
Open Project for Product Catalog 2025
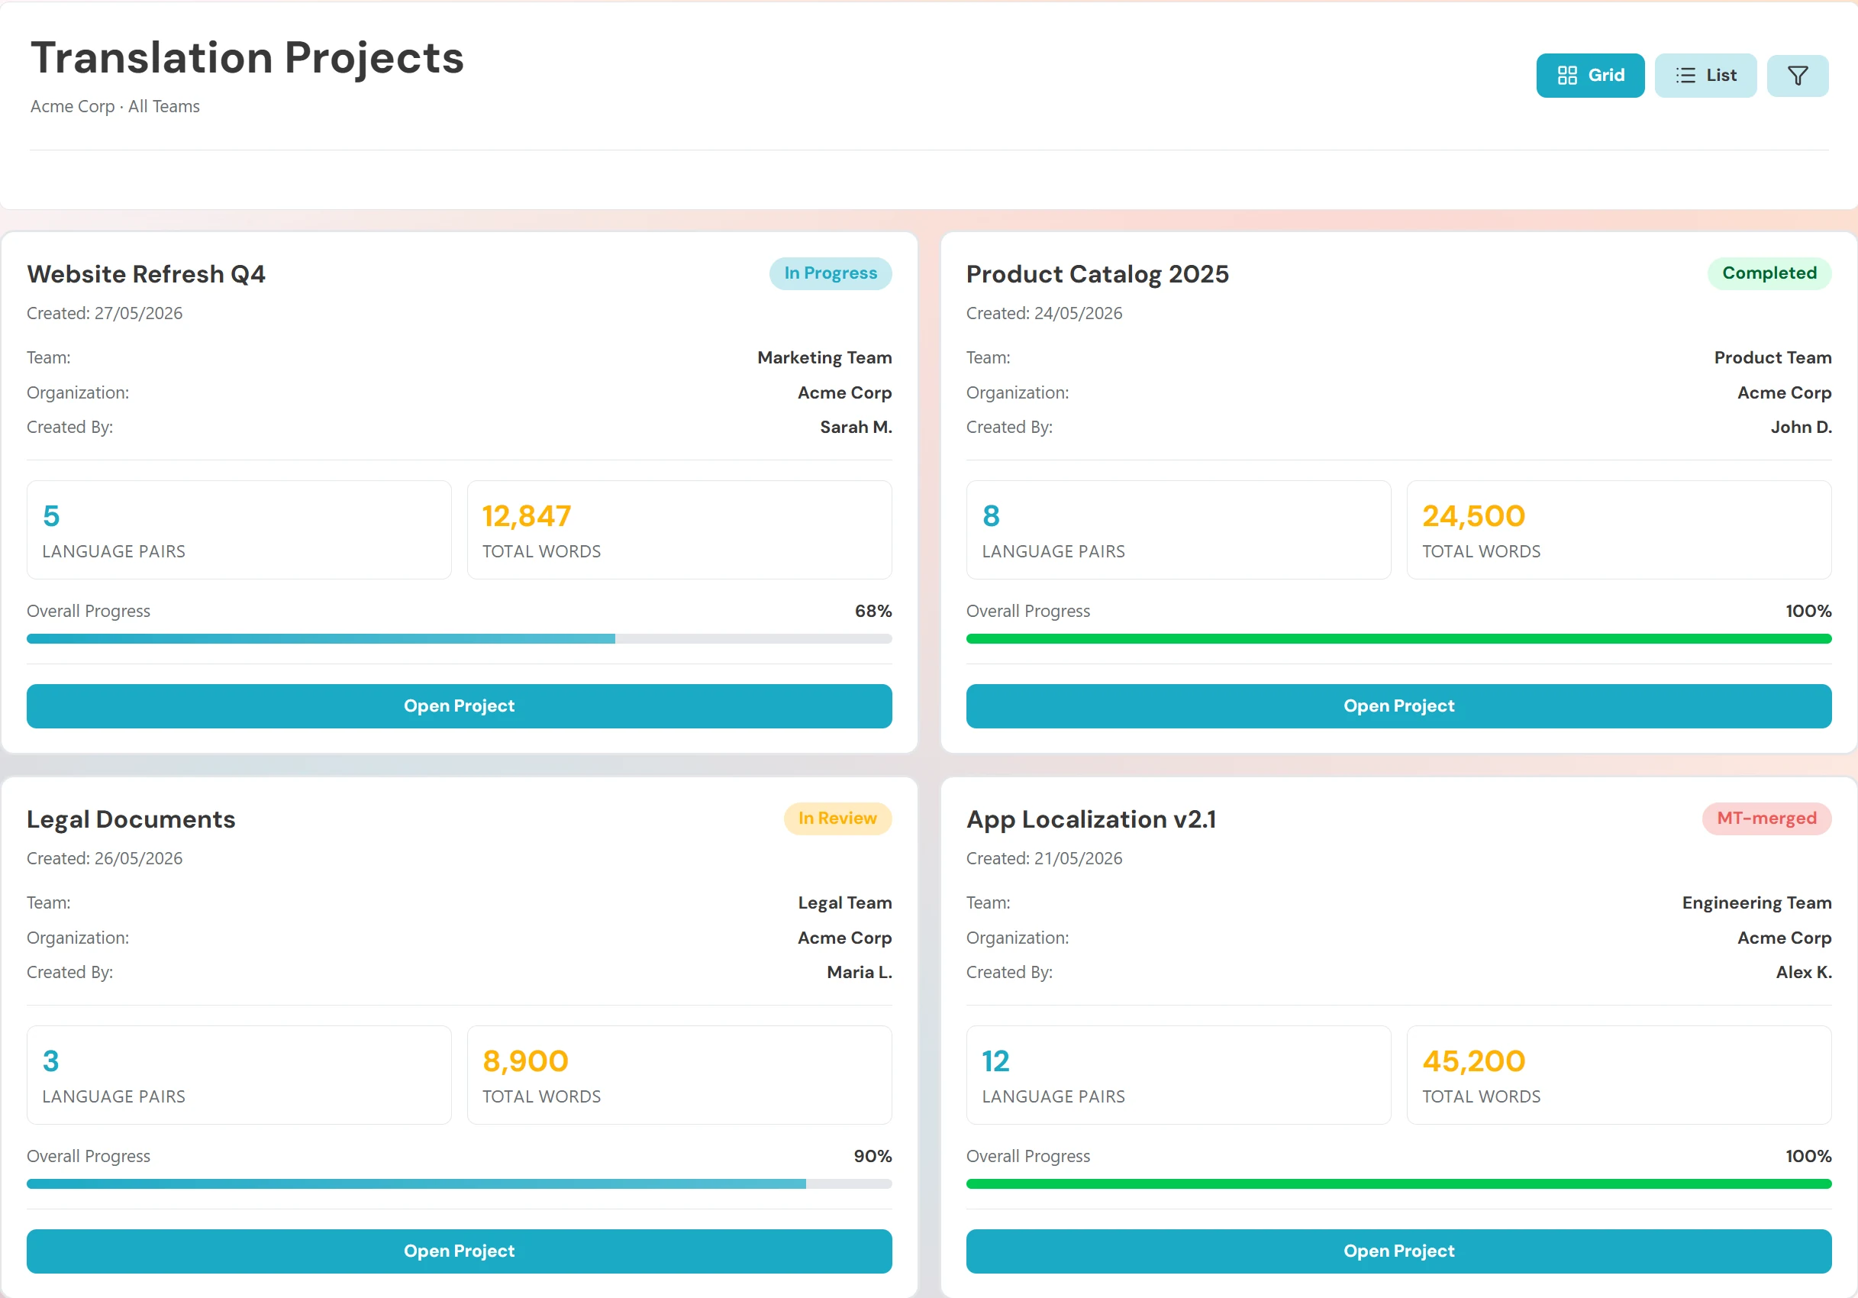[x=1398, y=706]
